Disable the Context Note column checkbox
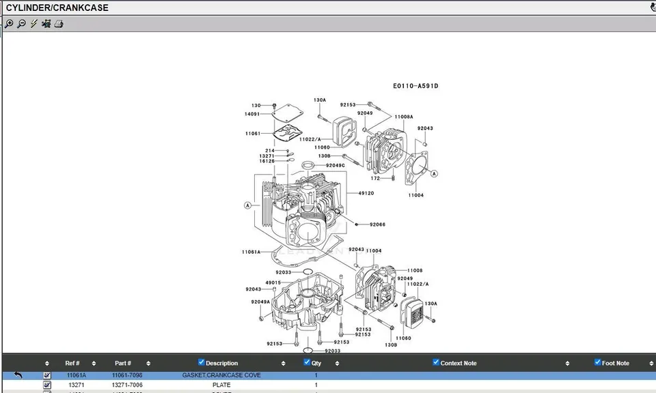The width and height of the screenshot is (656, 393). tap(436, 362)
